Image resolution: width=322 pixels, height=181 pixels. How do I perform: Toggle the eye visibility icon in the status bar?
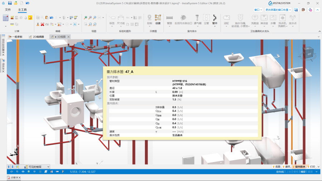tap(23, 172)
